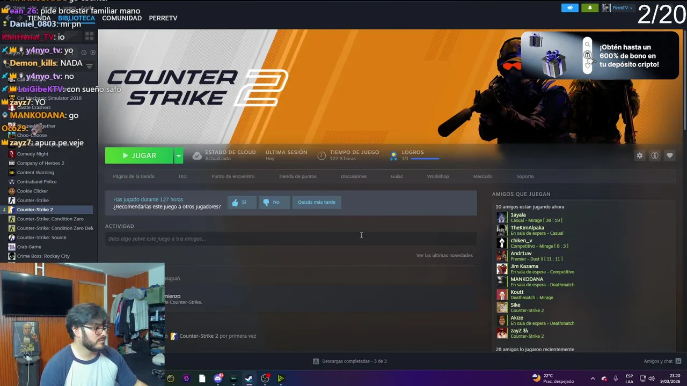Open the Soporte link
The height and width of the screenshot is (386, 687).
pyautogui.click(x=525, y=176)
